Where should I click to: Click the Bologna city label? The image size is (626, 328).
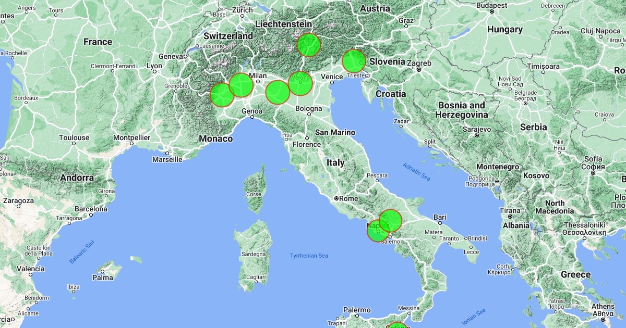coord(309,109)
